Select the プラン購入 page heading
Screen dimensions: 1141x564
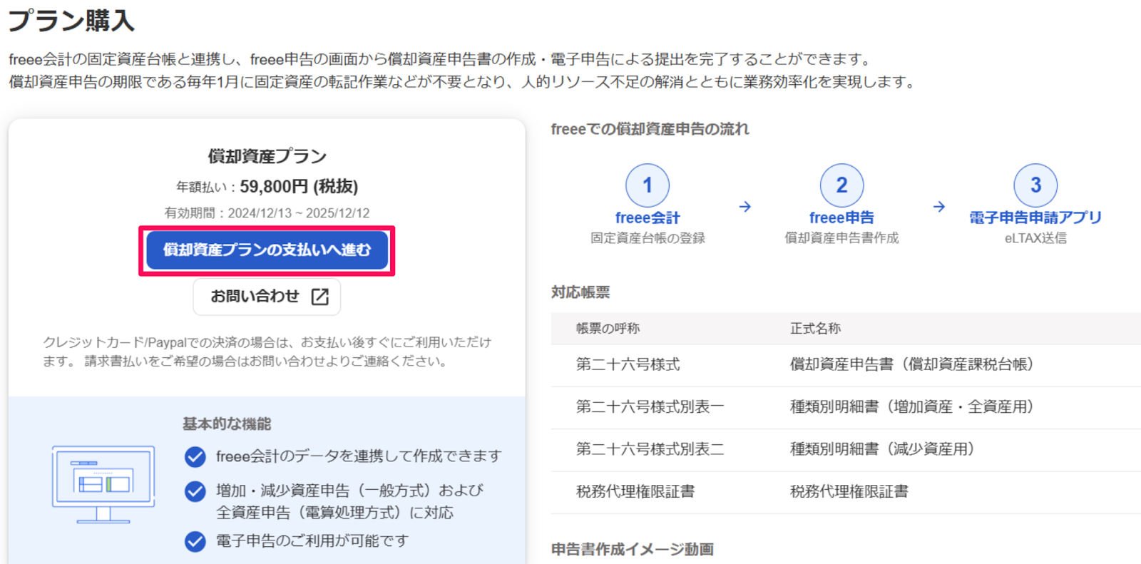point(71,20)
